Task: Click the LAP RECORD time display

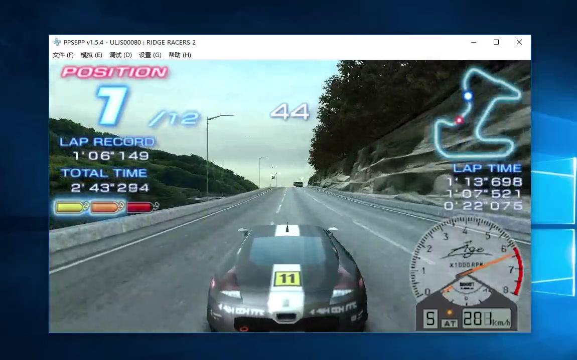Action: [111, 155]
